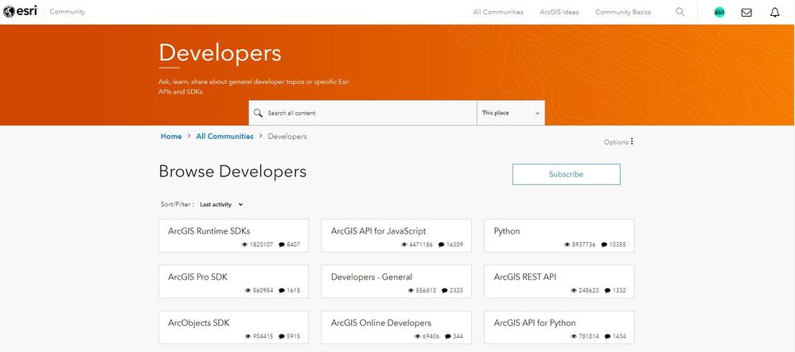The width and height of the screenshot is (795, 352).
Task: Open the Options menu text
Action: coord(616,142)
